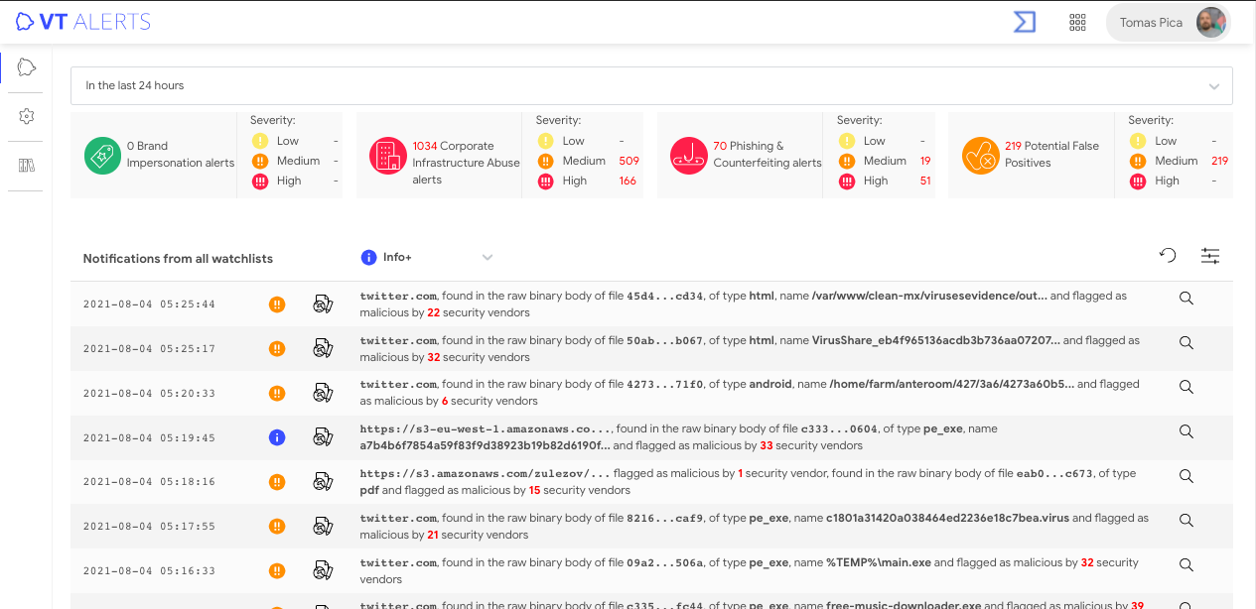The image size is (1256, 609).
Task: Open the apps grid menu
Action: pos(1077,22)
